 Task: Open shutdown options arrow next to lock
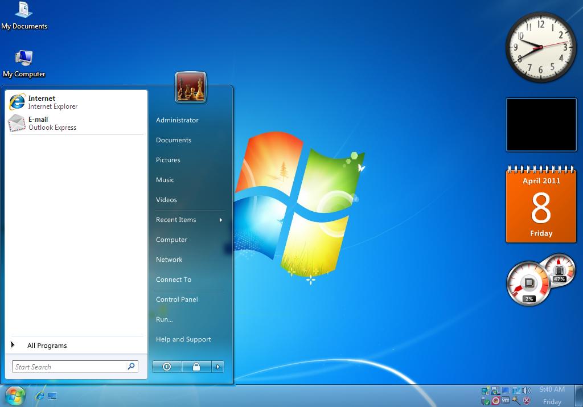218,367
